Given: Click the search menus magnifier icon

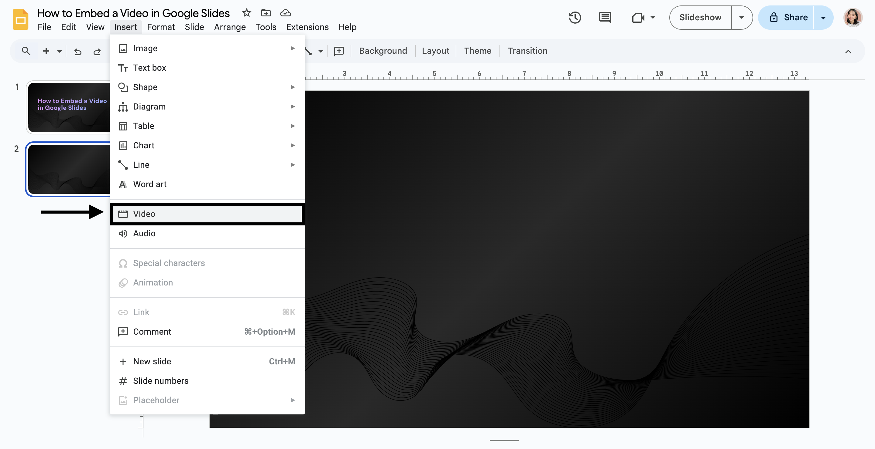Looking at the screenshot, I should [x=26, y=51].
